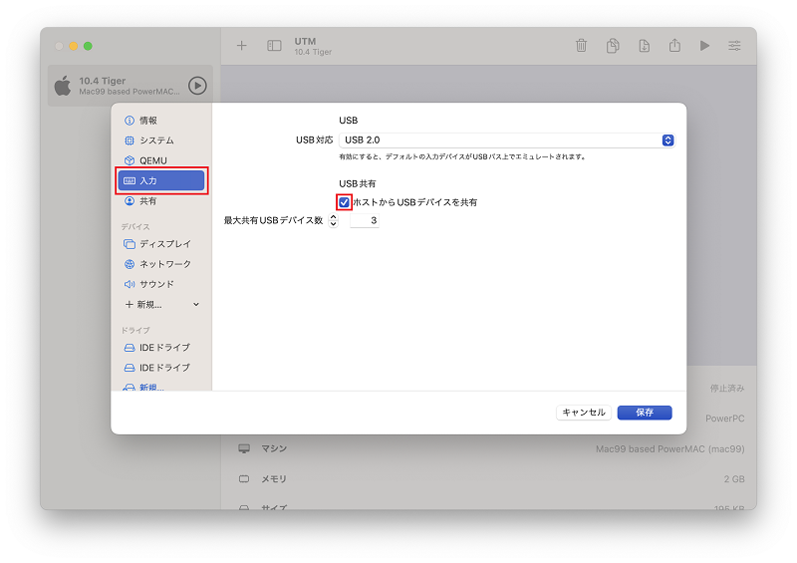Click the QEMU cube icon in sidebar
The width and height of the screenshot is (797, 563).
pos(130,160)
